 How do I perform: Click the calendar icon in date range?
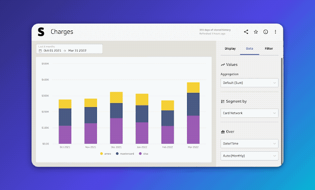click(x=40, y=51)
